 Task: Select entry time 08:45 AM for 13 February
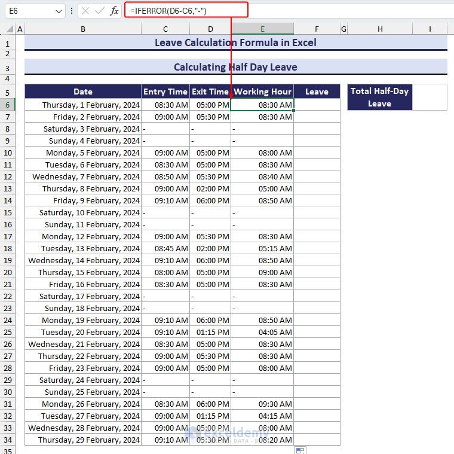[165, 248]
